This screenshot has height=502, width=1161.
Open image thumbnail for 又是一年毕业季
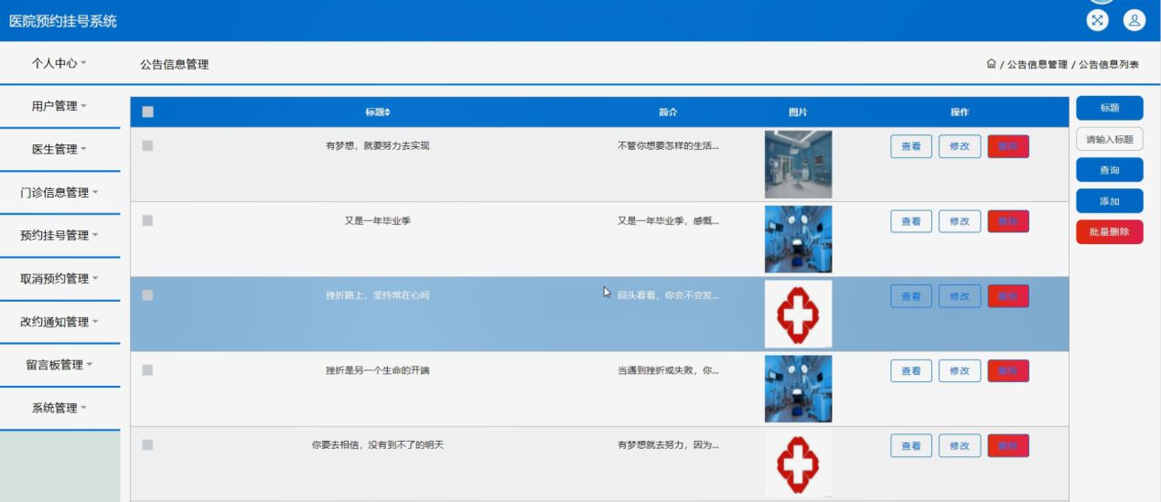pos(799,240)
